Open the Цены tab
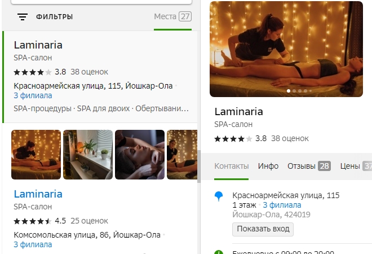Screen dimensions: 372x254 356,166
